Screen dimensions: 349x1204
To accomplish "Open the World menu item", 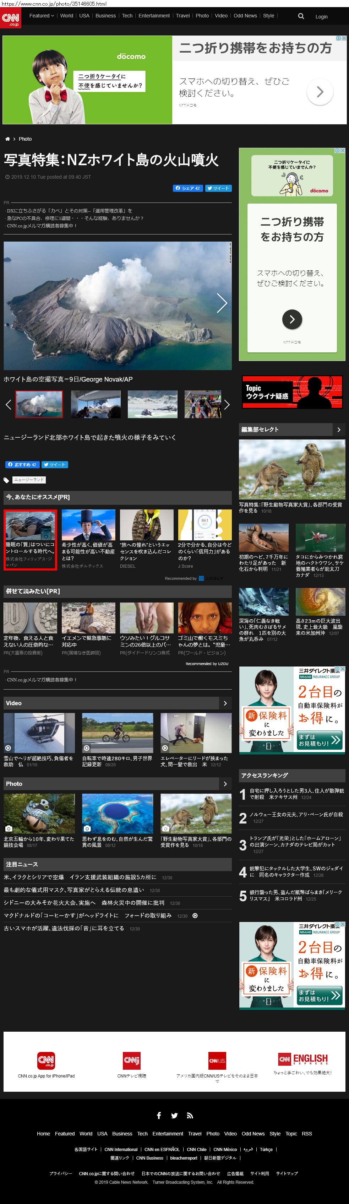I will 67,16.
